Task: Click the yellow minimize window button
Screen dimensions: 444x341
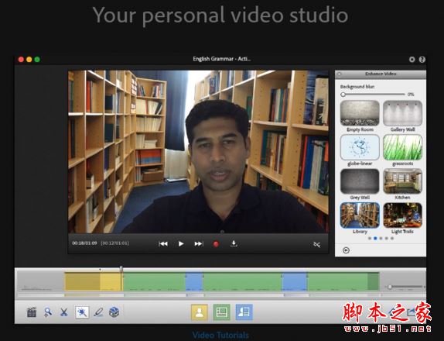Action: click(29, 60)
